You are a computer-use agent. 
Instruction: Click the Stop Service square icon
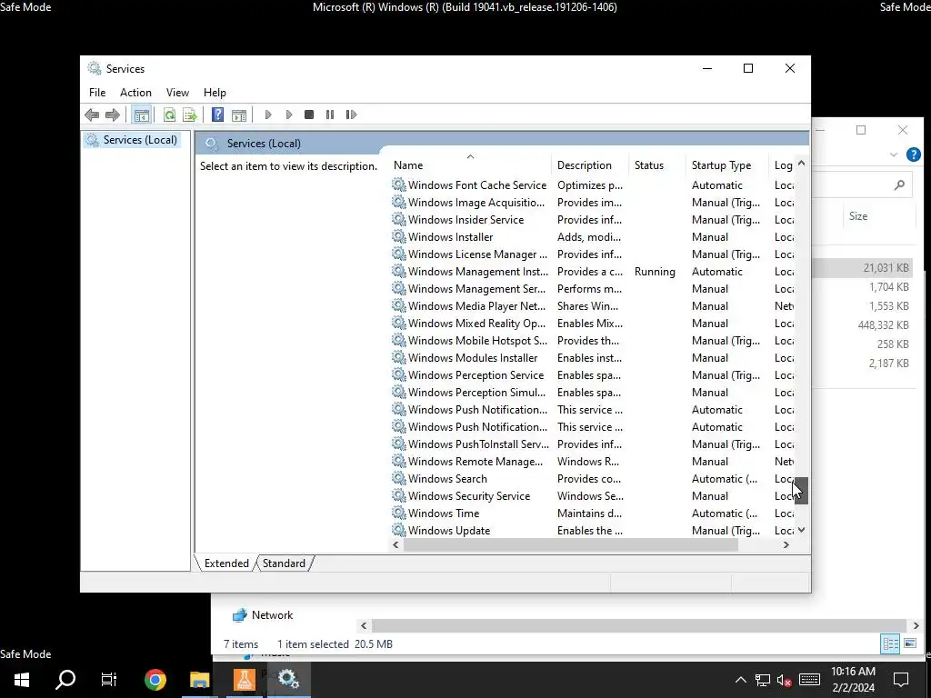(x=309, y=115)
